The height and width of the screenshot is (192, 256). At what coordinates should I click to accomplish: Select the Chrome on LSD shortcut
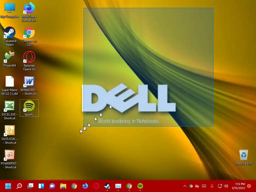pyautogui.click(x=29, y=36)
